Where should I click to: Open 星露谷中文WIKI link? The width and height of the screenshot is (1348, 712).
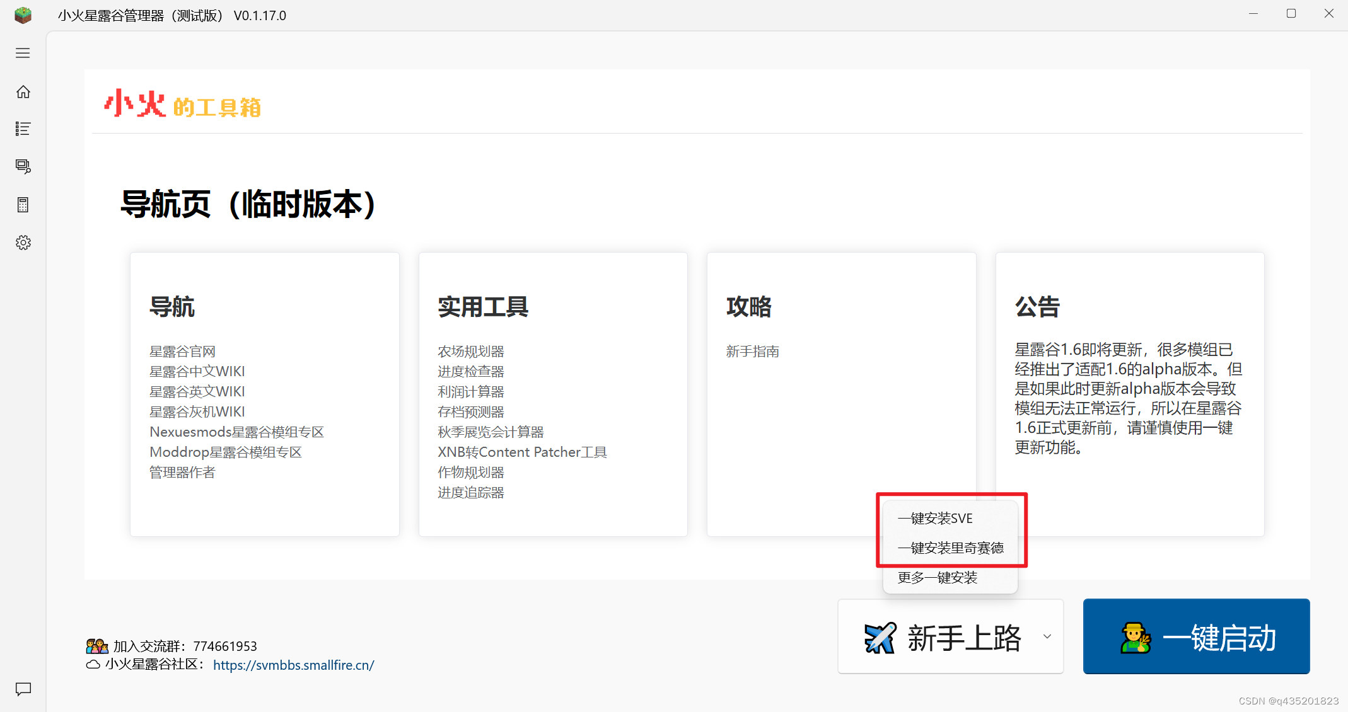pos(197,372)
